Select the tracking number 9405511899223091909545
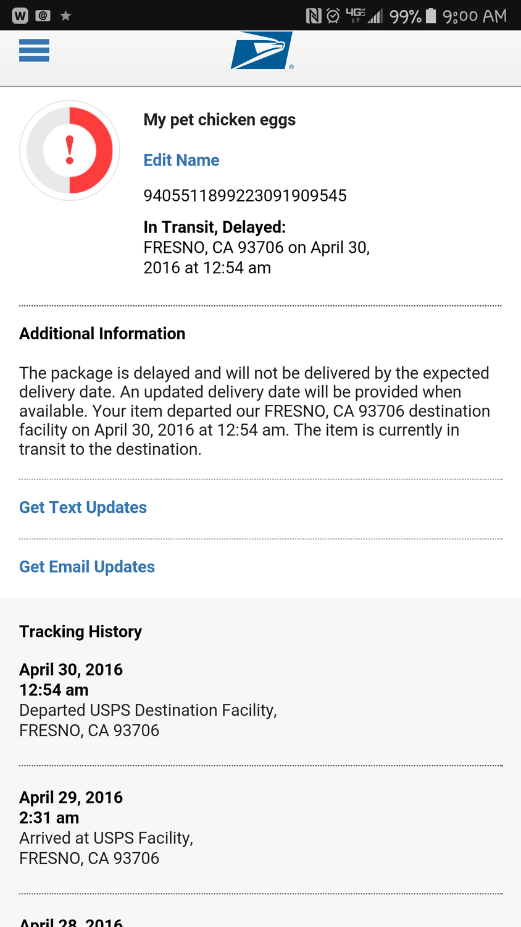Viewport: 521px width, 927px height. 245,196
